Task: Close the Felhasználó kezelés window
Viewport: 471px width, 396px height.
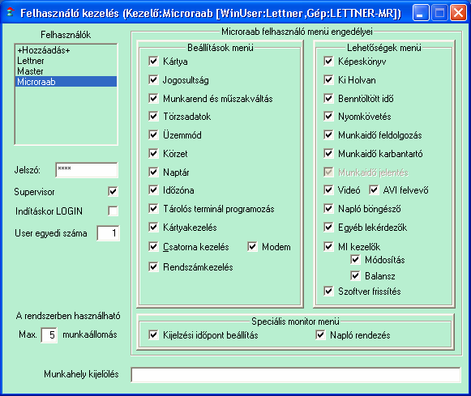Action: (x=458, y=13)
